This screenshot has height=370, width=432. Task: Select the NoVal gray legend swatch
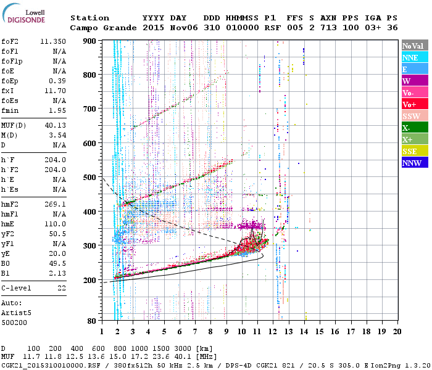click(415, 46)
